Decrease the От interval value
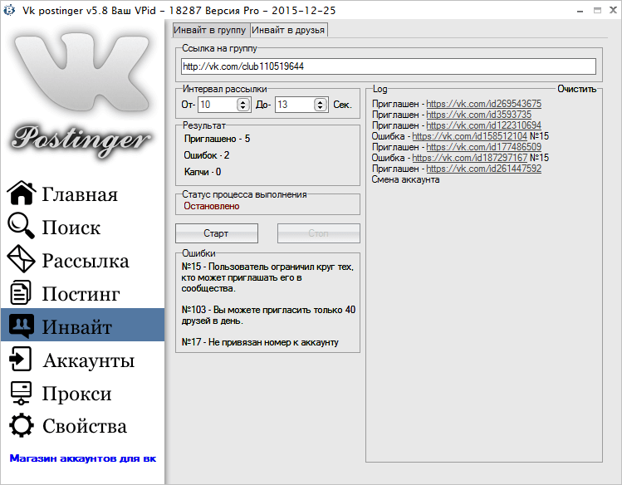Screen dimensions: 622x485 tap(243, 108)
